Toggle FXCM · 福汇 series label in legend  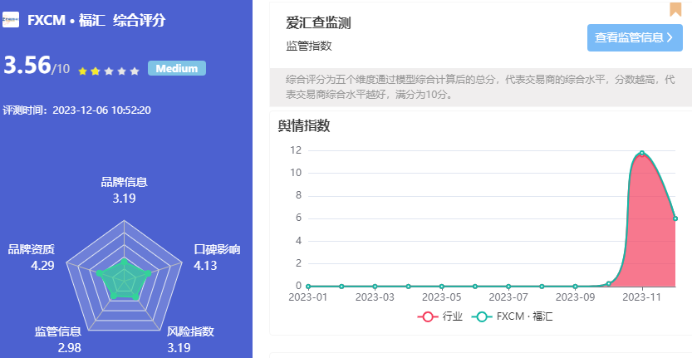(524, 316)
